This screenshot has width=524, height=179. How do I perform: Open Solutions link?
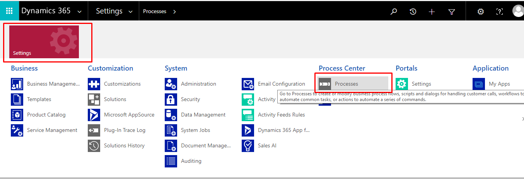pyautogui.click(x=115, y=99)
